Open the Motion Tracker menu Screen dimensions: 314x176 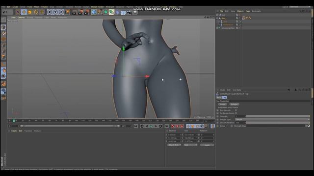click(x=97, y=7)
